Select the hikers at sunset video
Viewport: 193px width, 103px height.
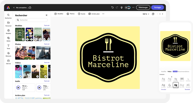point(35,71)
